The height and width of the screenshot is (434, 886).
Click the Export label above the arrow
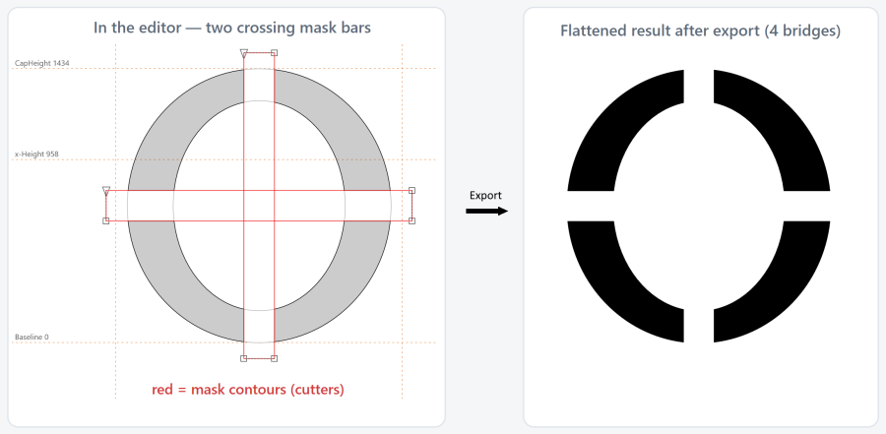(x=486, y=196)
